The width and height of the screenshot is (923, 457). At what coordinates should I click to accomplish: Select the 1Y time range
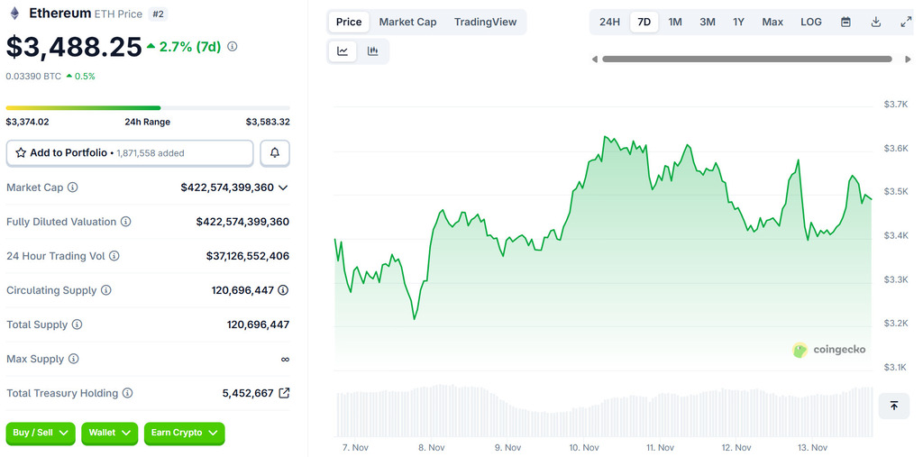coord(738,22)
